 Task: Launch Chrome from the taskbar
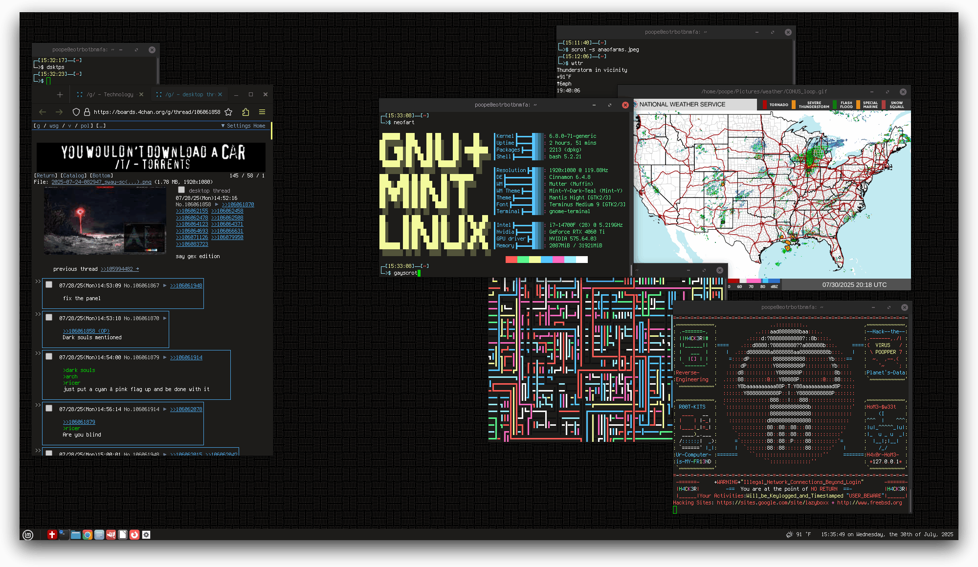(87, 535)
